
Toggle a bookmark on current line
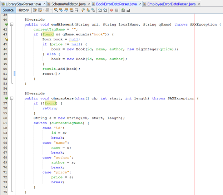(x=93, y=10)
